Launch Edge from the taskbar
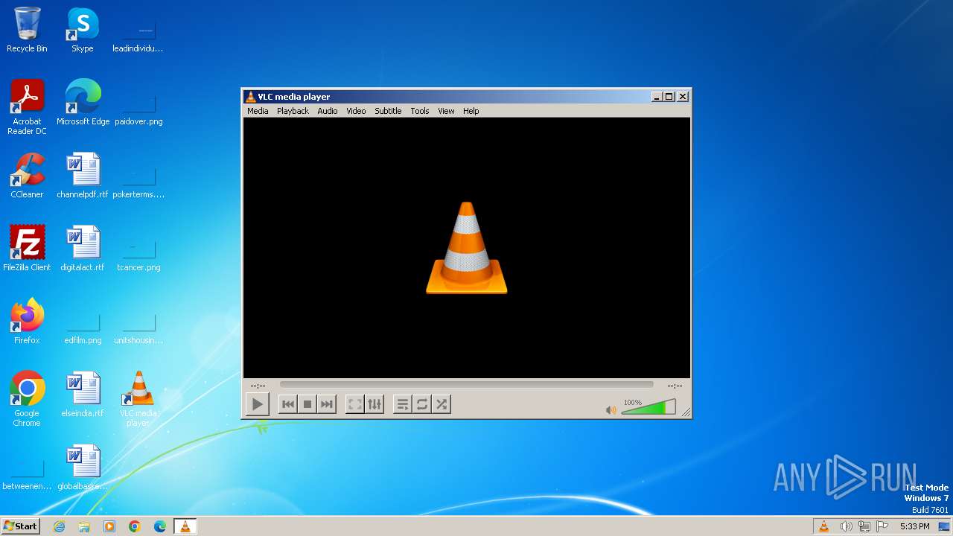Screen dimensions: 953x536 (x=160, y=526)
